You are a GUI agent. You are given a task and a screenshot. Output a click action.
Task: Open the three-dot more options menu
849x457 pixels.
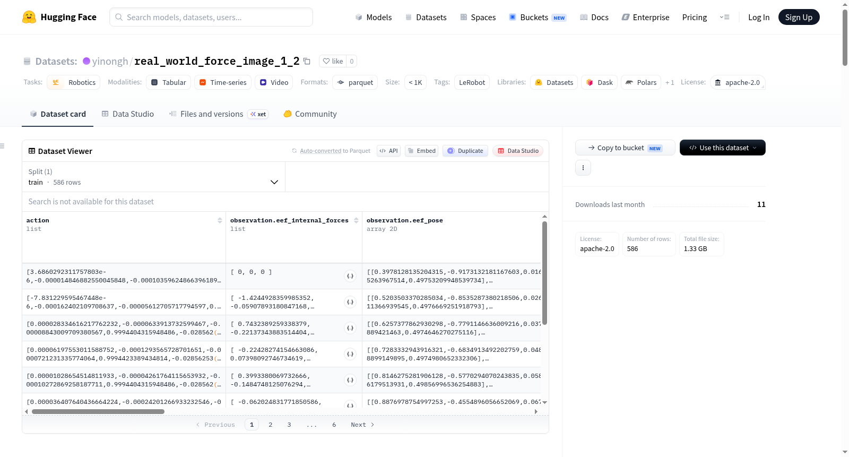coord(583,168)
